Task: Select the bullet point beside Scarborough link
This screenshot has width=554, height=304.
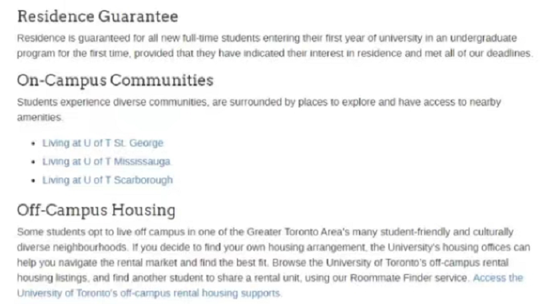Action: [x=33, y=180]
